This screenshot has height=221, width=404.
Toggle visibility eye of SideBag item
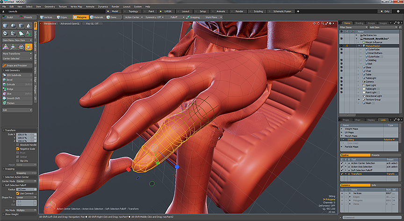click(x=342, y=60)
